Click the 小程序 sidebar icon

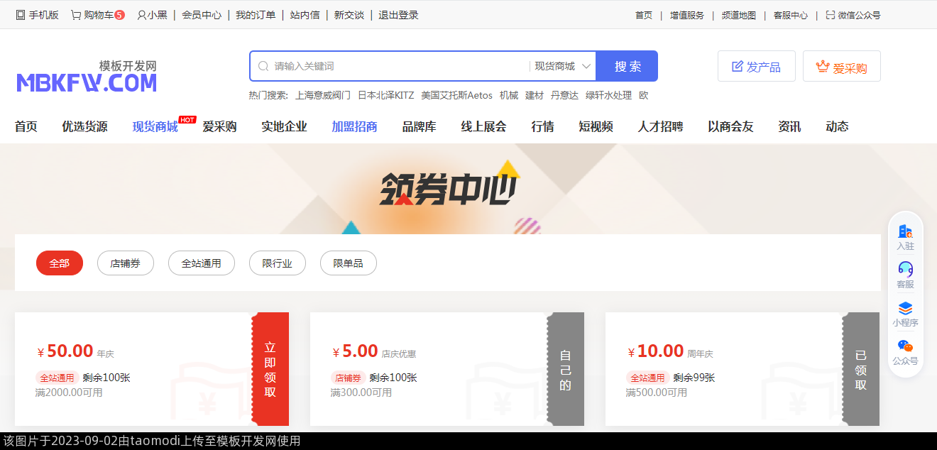coord(905,309)
